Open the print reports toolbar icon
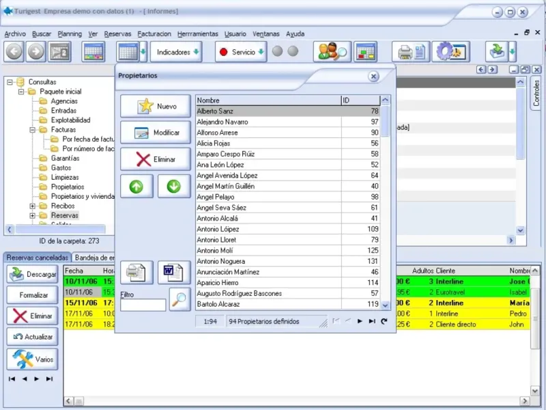The width and height of the screenshot is (546, 410). [x=412, y=52]
